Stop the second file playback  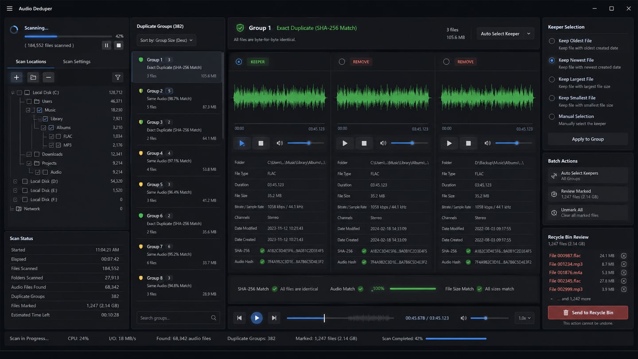[364, 143]
